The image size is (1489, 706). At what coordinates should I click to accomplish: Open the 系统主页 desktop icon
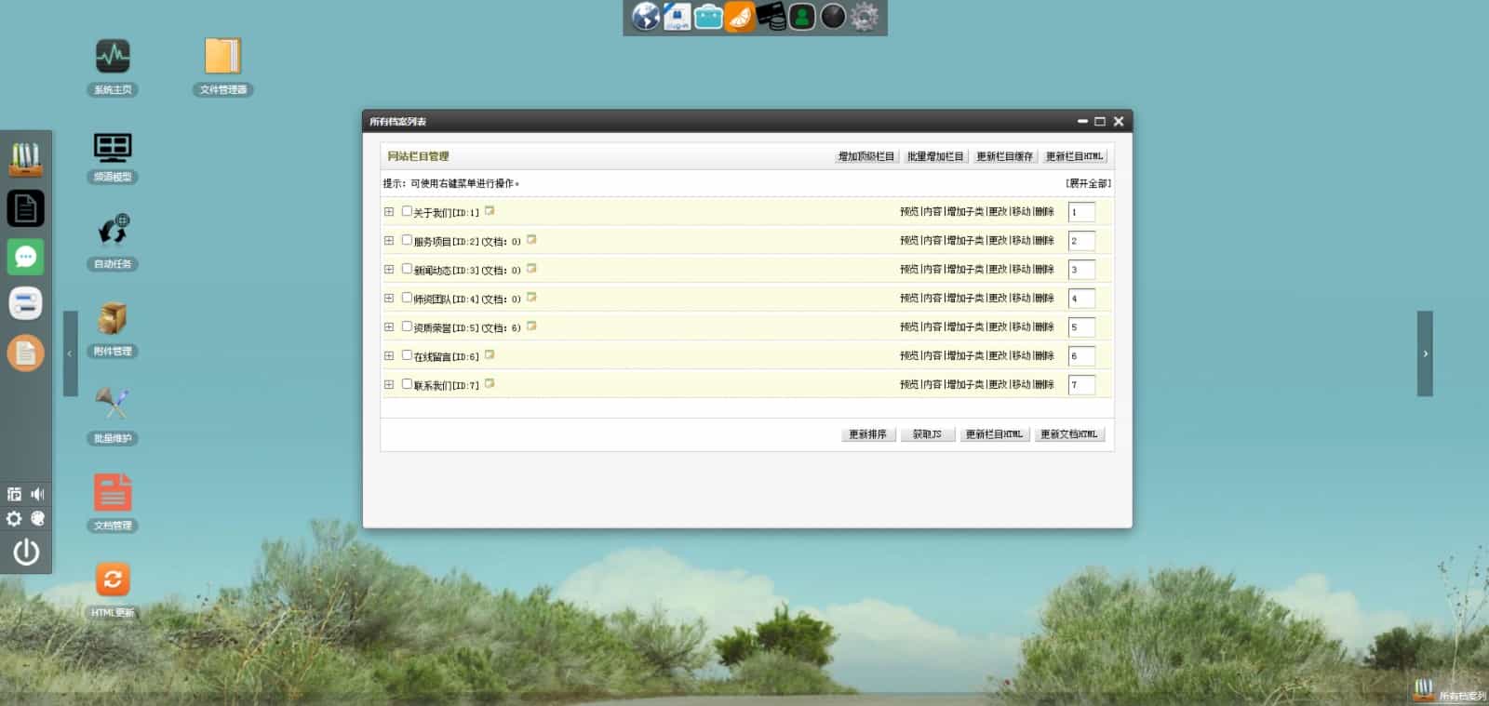pyautogui.click(x=113, y=57)
